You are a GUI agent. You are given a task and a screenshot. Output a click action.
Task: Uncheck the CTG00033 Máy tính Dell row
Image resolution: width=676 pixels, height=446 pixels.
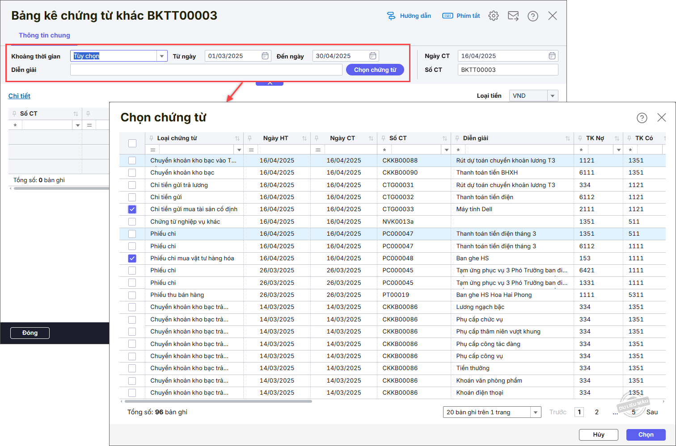(x=132, y=209)
